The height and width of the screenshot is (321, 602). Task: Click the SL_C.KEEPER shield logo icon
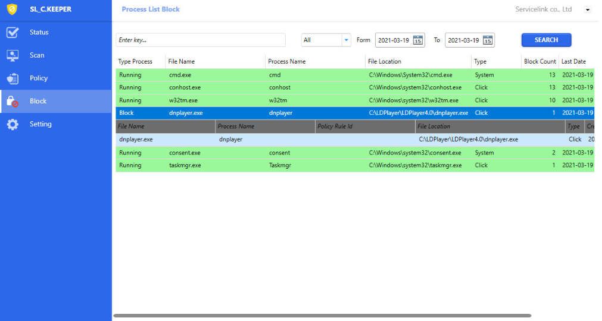11,10
